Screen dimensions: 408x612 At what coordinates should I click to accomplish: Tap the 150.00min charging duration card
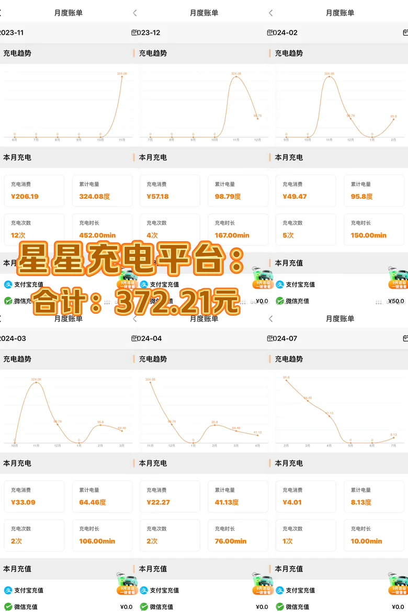click(374, 230)
